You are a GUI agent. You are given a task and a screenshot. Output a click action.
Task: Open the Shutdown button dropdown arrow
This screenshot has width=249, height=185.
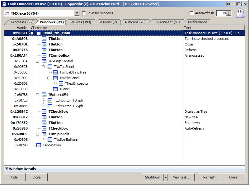[x=166, y=178]
